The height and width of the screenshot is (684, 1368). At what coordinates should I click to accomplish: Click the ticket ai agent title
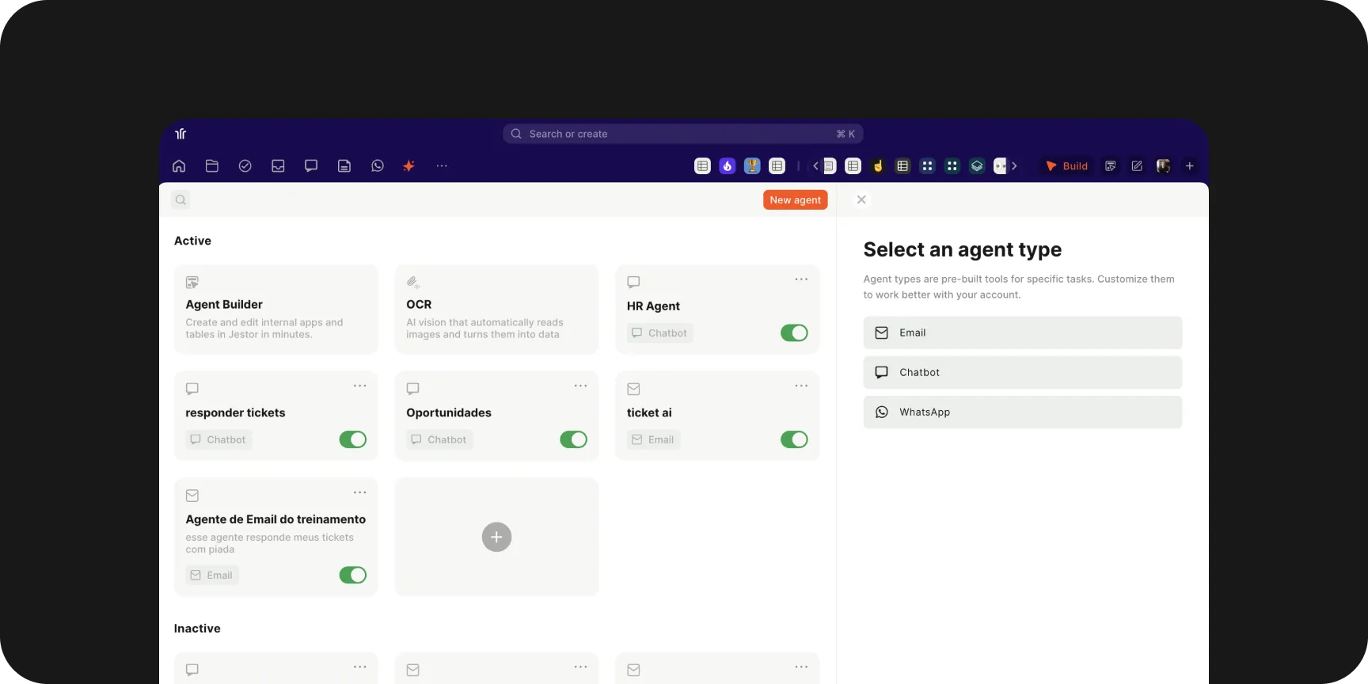pyautogui.click(x=649, y=412)
